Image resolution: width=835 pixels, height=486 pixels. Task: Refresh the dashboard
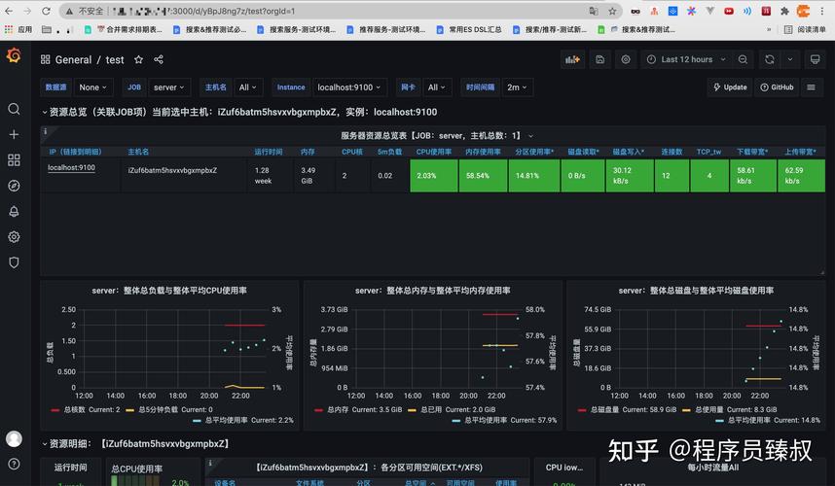(770, 59)
